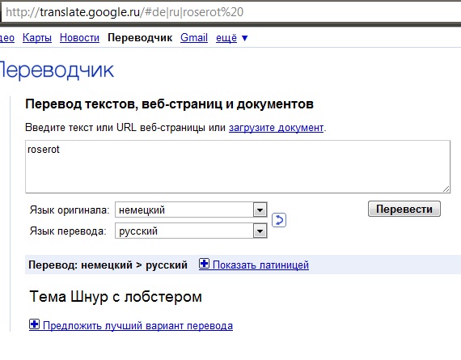The image size is (461, 360).
Task: Open the немецкий source language dropdown arrow
Action: [x=260, y=210]
